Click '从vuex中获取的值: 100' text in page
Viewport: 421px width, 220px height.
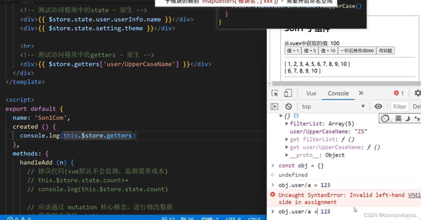click(x=312, y=43)
